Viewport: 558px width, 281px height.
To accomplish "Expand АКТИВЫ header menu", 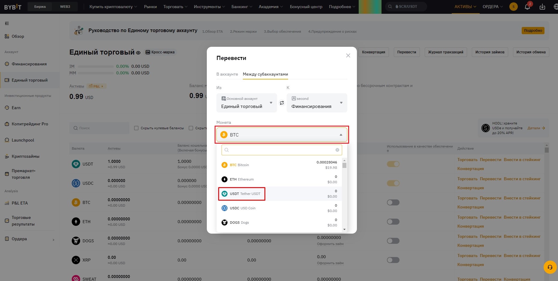I will [465, 7].
